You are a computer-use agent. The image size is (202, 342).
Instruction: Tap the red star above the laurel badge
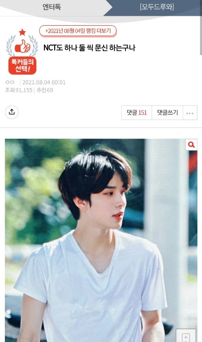(22, 32)
